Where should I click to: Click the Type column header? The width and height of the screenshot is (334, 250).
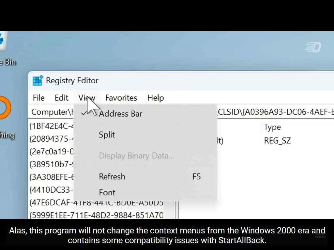coord(272,127)
